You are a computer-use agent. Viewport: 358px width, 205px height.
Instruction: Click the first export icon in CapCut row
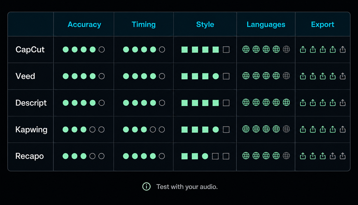[303, 49]
